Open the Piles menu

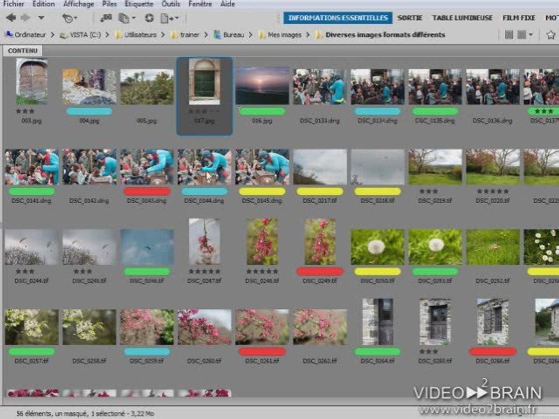(x=109, y=4)
